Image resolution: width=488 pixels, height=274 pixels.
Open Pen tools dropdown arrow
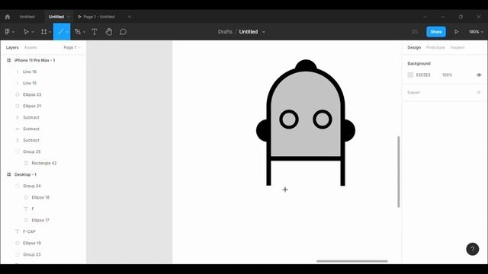click(84, 32)
